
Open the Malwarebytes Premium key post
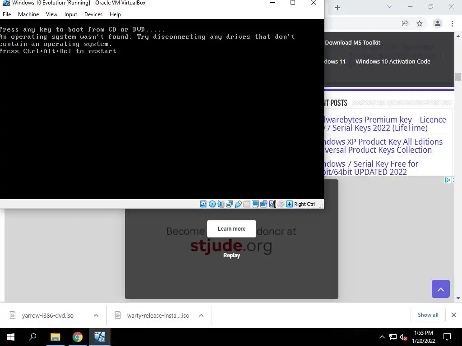click(385, 123)
